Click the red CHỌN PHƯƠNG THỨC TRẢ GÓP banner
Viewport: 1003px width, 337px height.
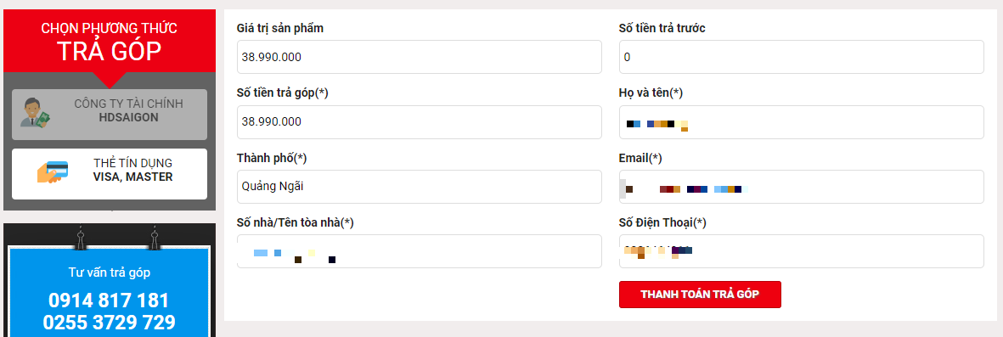110,45
